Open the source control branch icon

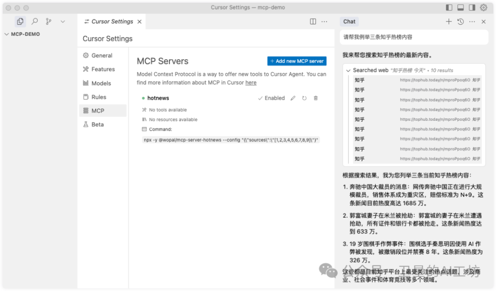(48, 22)
